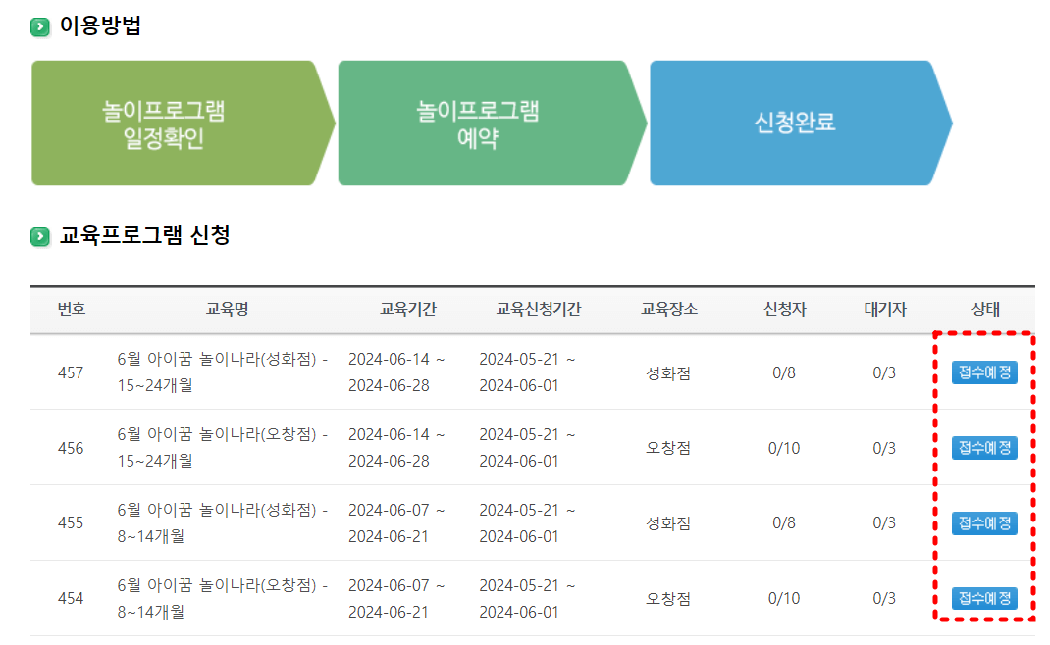Click the 접수예정 status badge on row 456
This screenshot has width=1050, height=645.
click(x=984, y=448)
